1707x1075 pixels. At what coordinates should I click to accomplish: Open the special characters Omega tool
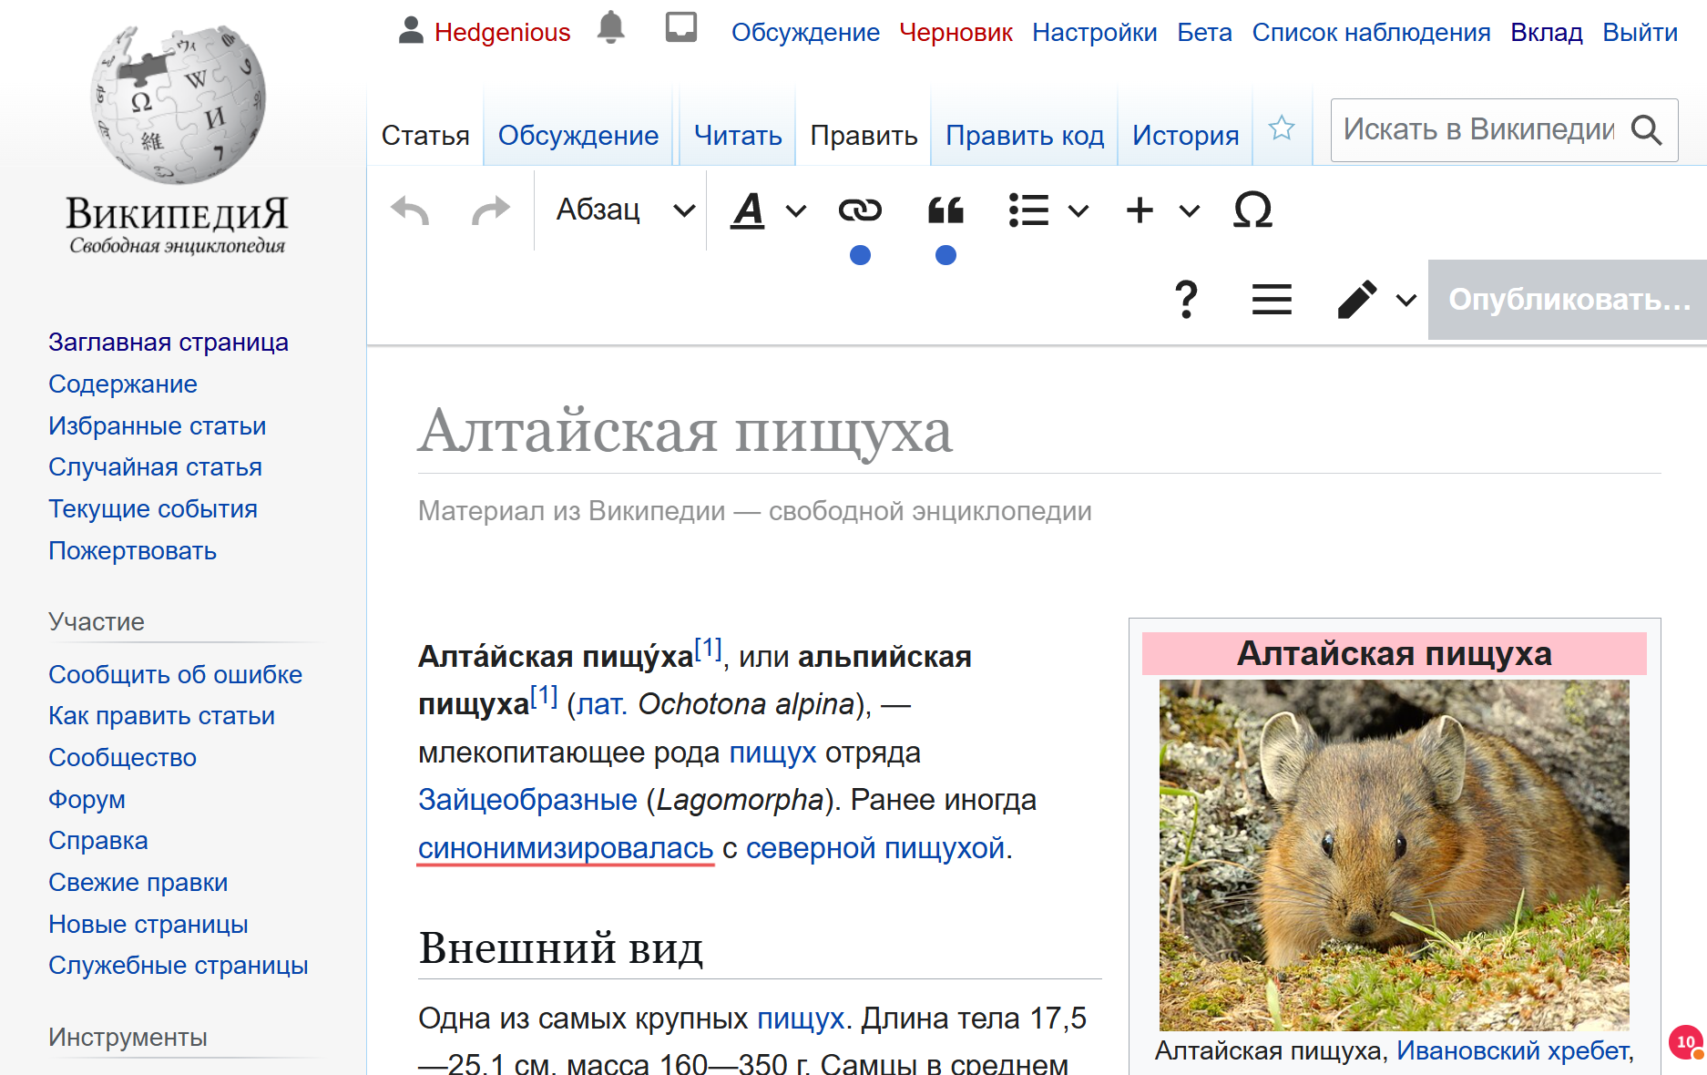[x=1252, y=210]
